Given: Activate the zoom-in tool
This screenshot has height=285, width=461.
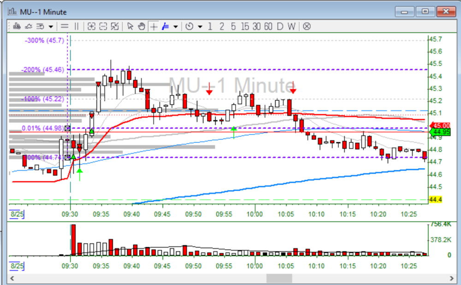Looking at the screenshot, I should pyautogui.click(x=91, y=27).
